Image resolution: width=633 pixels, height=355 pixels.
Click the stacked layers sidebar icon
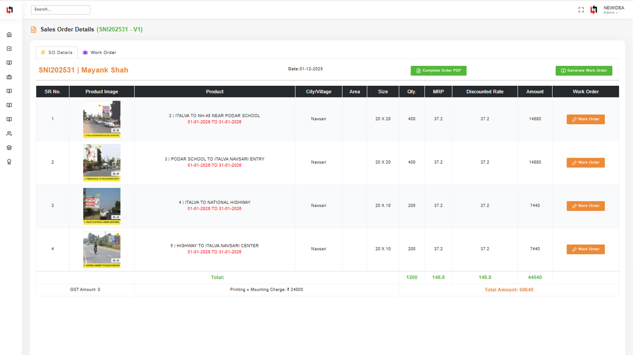click(x=9, y=148)
